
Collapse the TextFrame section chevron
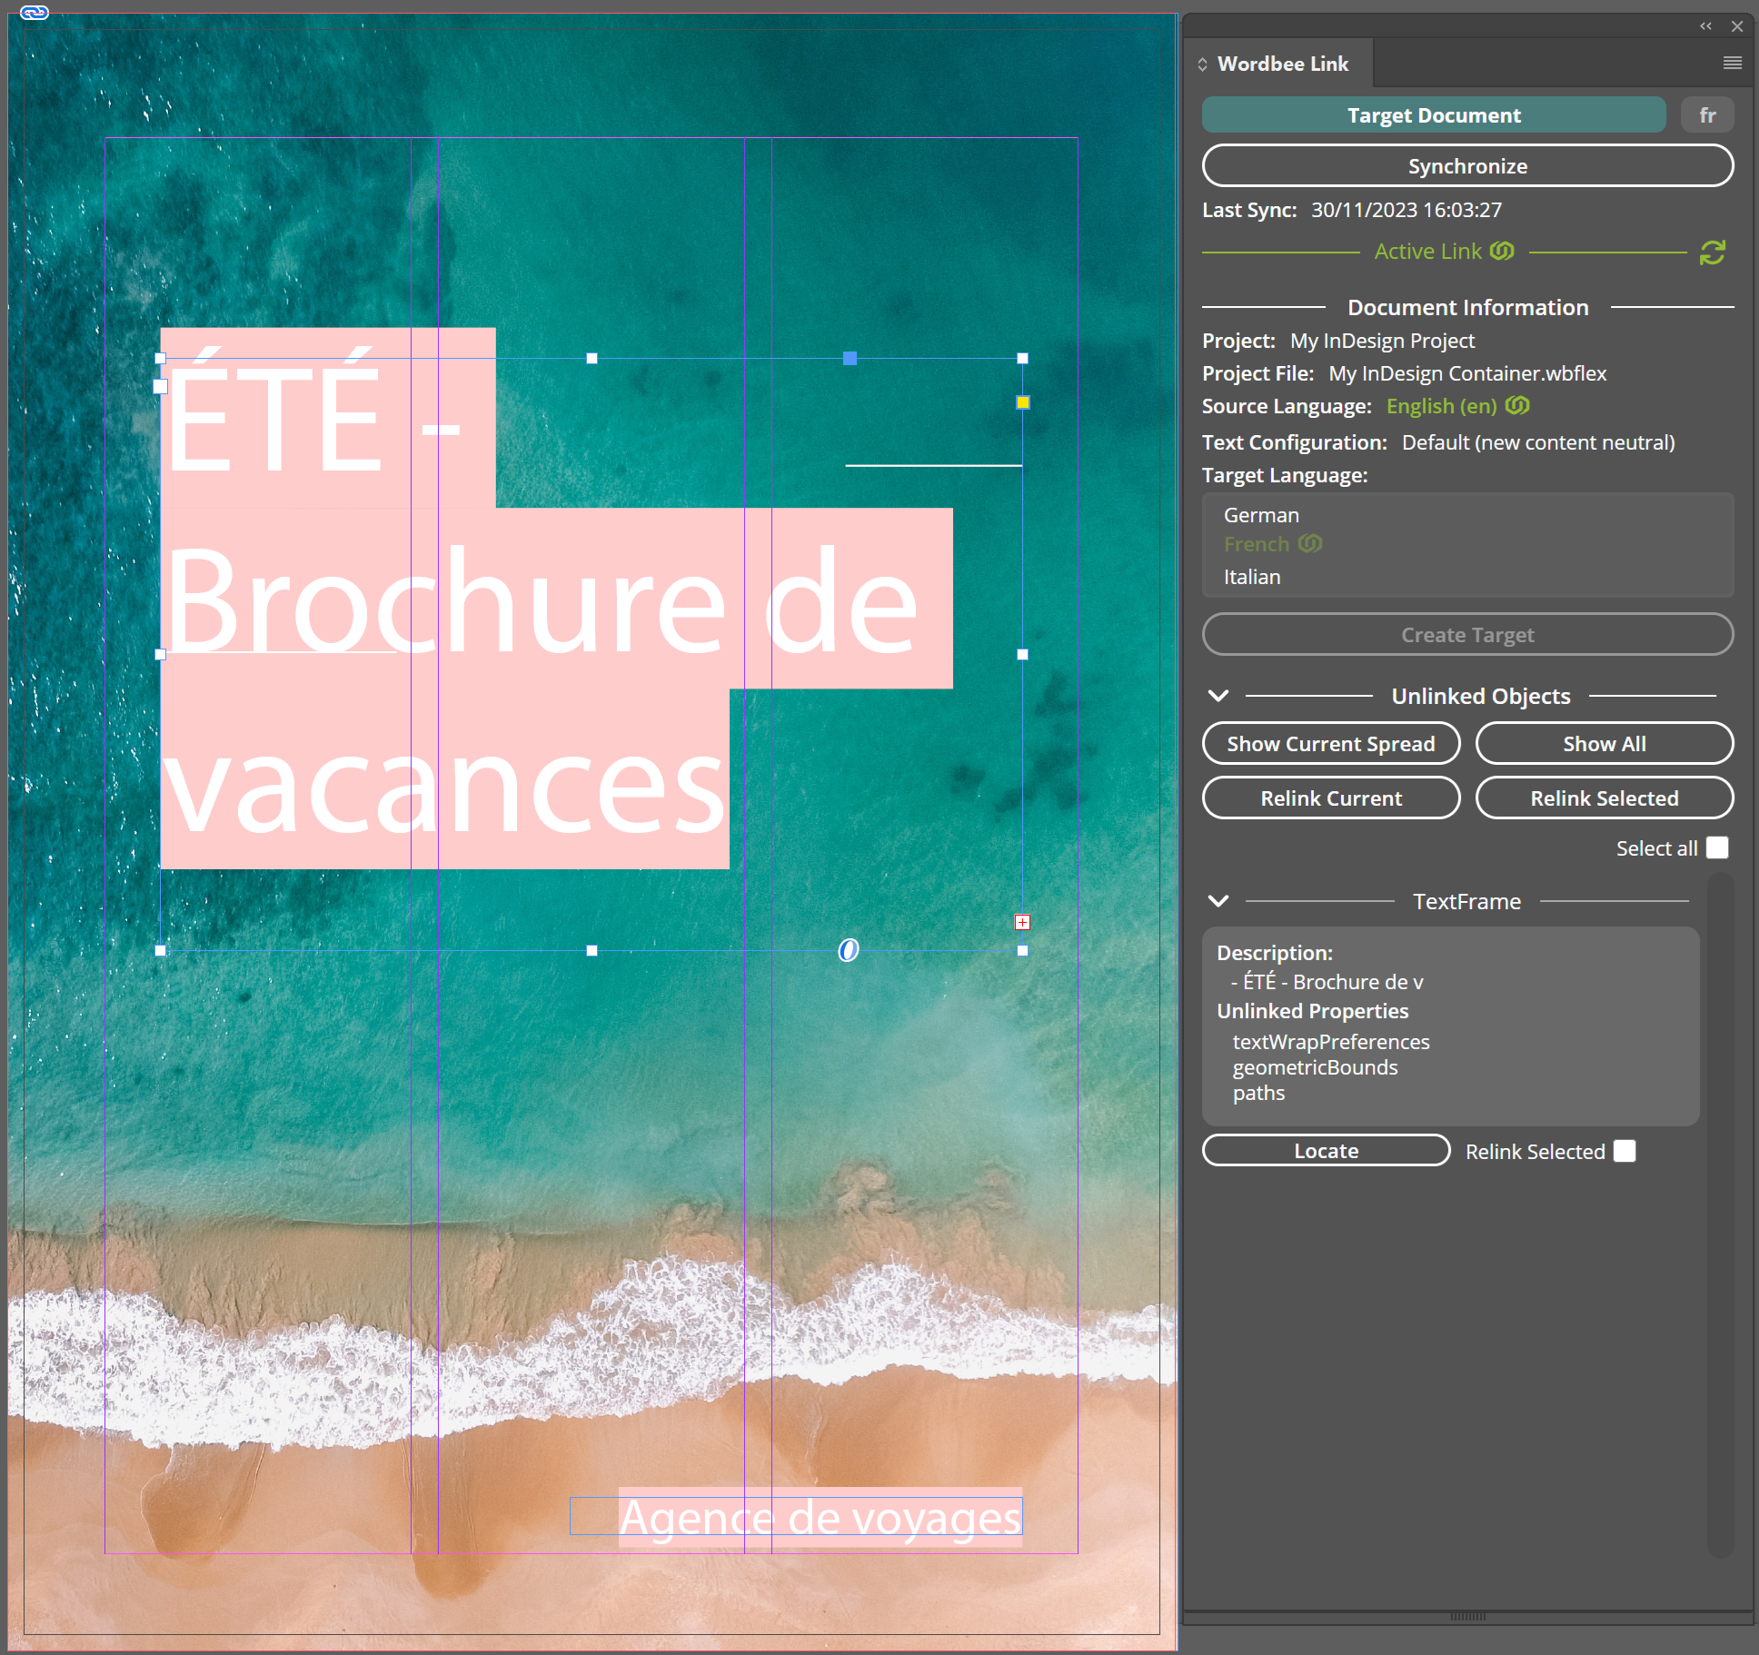pyautogui.click(x=1218, y=901)
